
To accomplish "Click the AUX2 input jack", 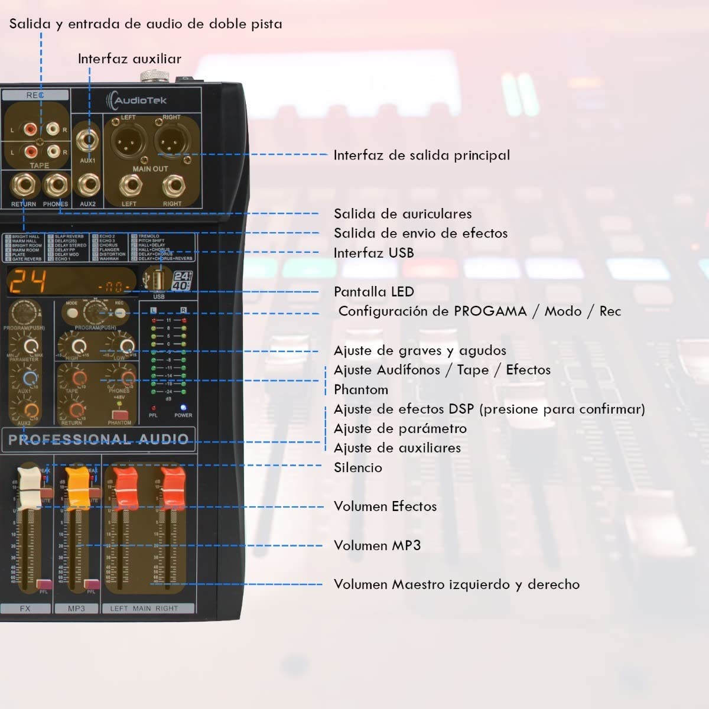I will pyautogui.click(x=88, y=186).
